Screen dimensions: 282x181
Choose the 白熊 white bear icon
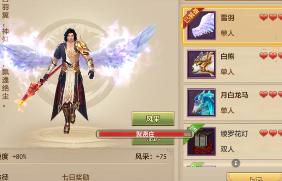point(201,64)
